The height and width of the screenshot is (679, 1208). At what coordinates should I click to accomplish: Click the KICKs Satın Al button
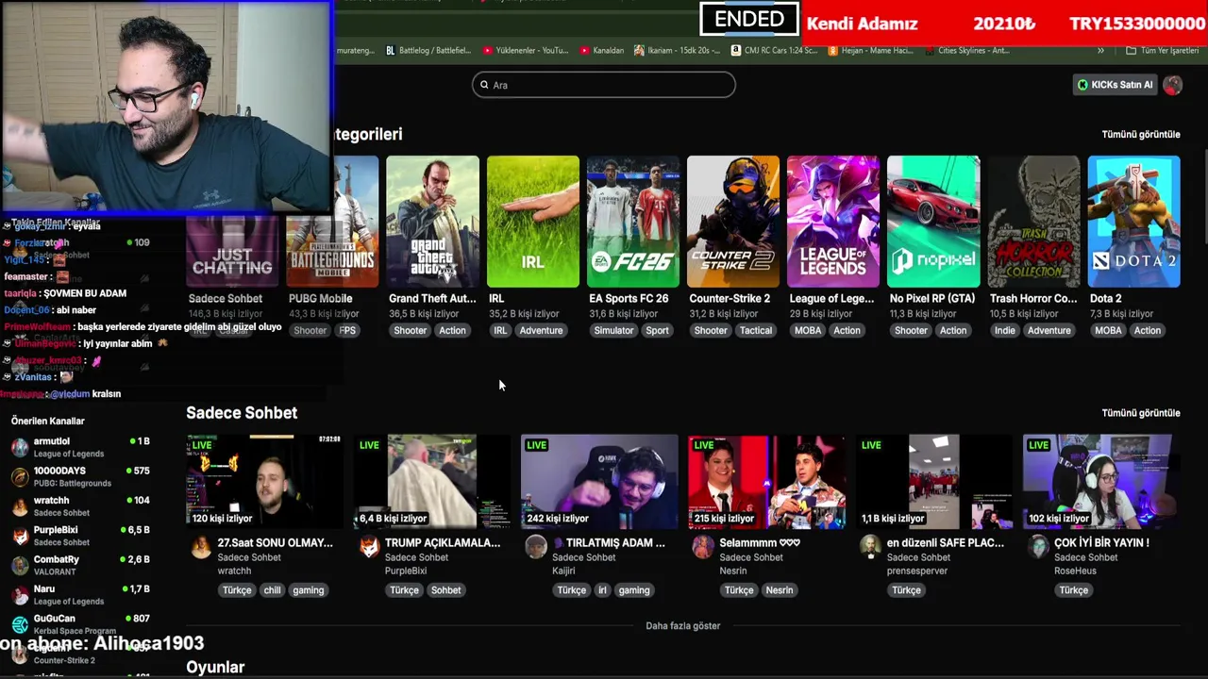(x=1116, y=85)
